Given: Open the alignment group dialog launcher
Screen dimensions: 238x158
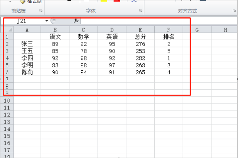Looking at the screenshot, I should coord(234,11).
